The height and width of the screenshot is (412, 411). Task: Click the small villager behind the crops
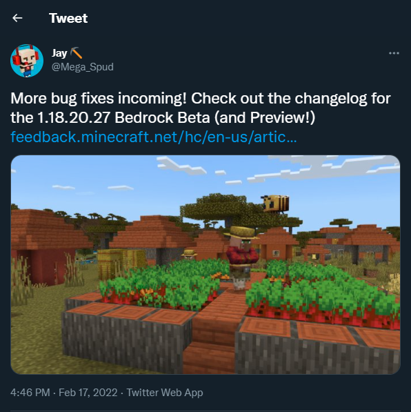[190, 255]
